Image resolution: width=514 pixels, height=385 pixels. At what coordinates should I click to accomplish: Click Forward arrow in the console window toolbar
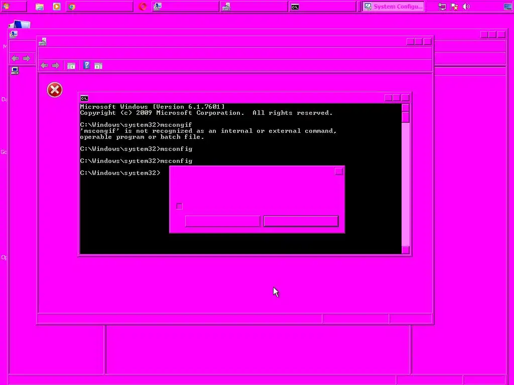click(x=56, y=66)
